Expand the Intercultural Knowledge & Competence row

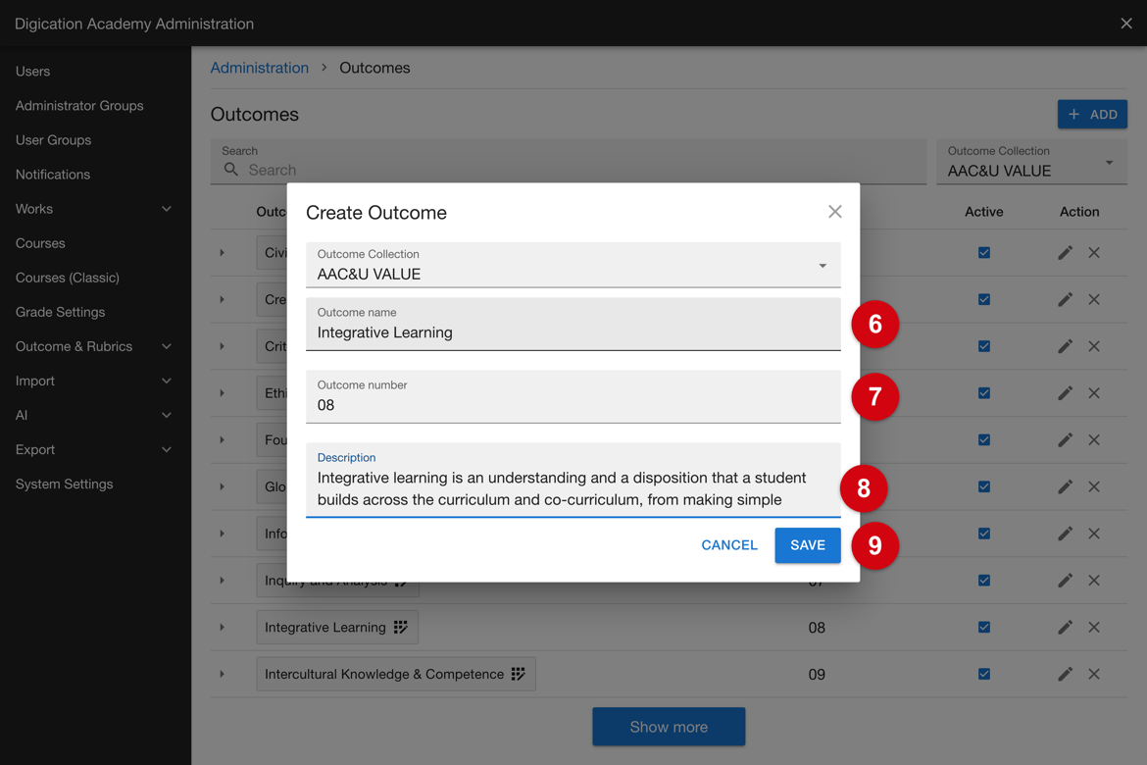click(x=222, y=674)
